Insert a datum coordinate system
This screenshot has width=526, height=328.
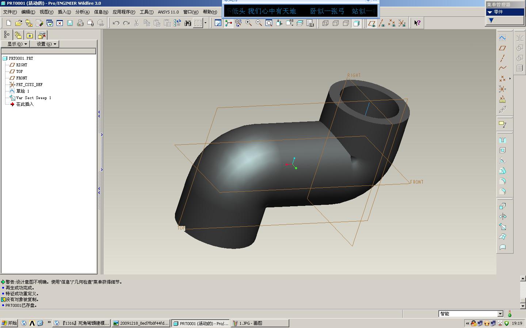(x=503, y=89)
